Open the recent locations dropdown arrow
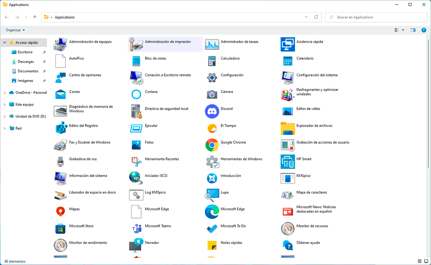Viewport: 431px width, 265px height. [x=26, y=17]
